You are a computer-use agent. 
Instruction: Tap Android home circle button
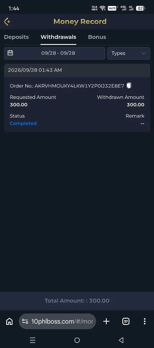(77, 340)
